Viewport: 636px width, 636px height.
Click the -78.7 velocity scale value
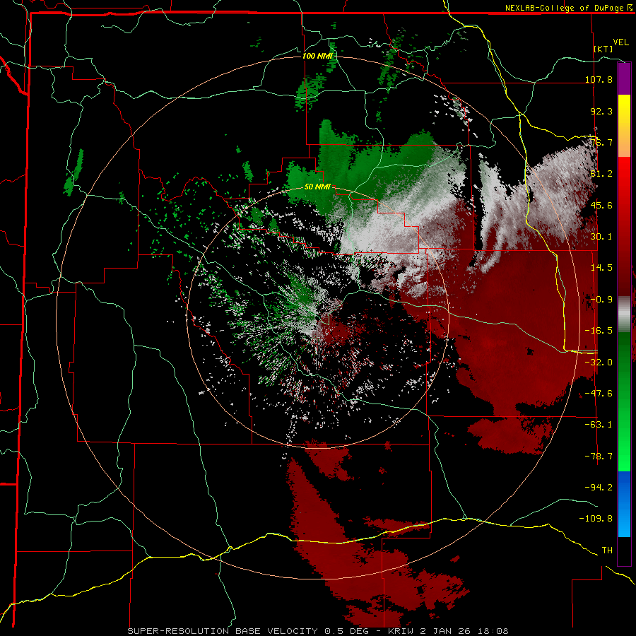tap(599, 456)
